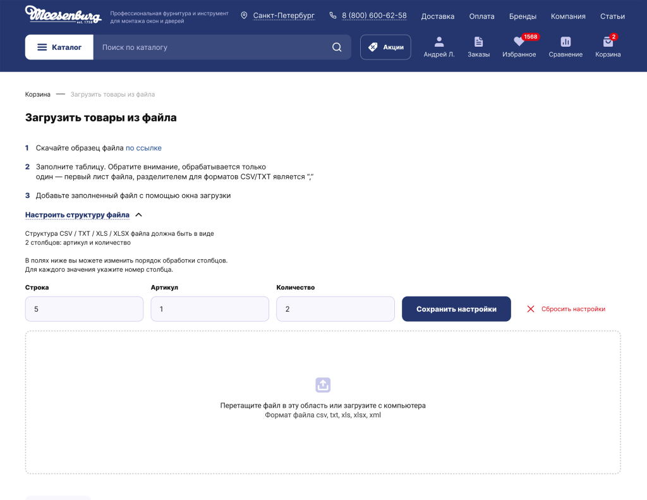Image resolution: width=647 pixels, height=500 pixels.
Task: Focus the Строка input field
Action: [84, 309]
